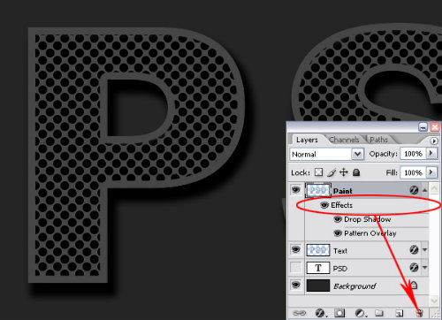
Task: Show the PSD text layer visibility box
Action: 296,268
